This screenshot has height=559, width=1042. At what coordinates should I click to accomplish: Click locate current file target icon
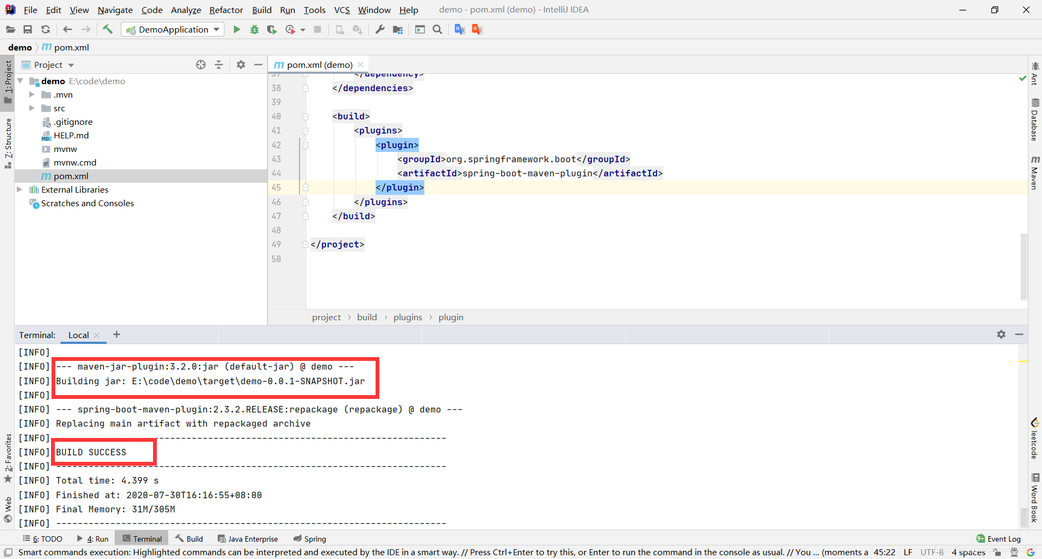[201, 65]
